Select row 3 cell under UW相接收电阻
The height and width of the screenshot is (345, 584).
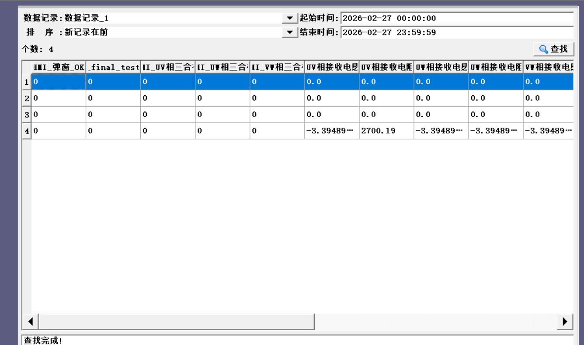[x=496, y=114]
